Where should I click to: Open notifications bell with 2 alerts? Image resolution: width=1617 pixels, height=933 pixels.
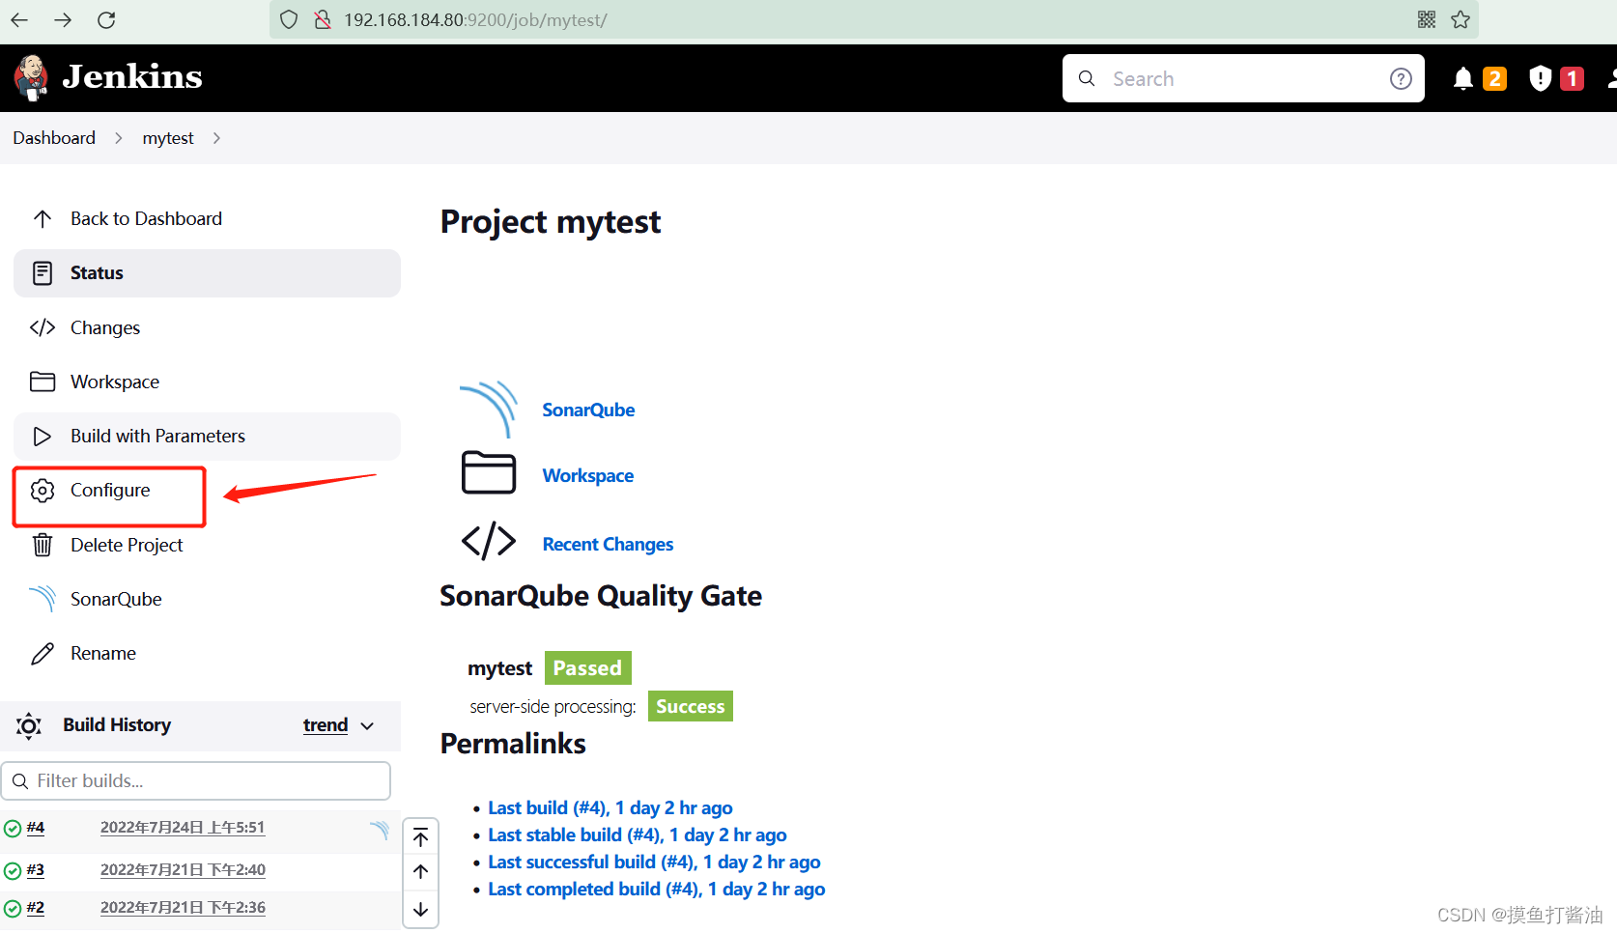pyautogui.click(x=1479, y=79)
